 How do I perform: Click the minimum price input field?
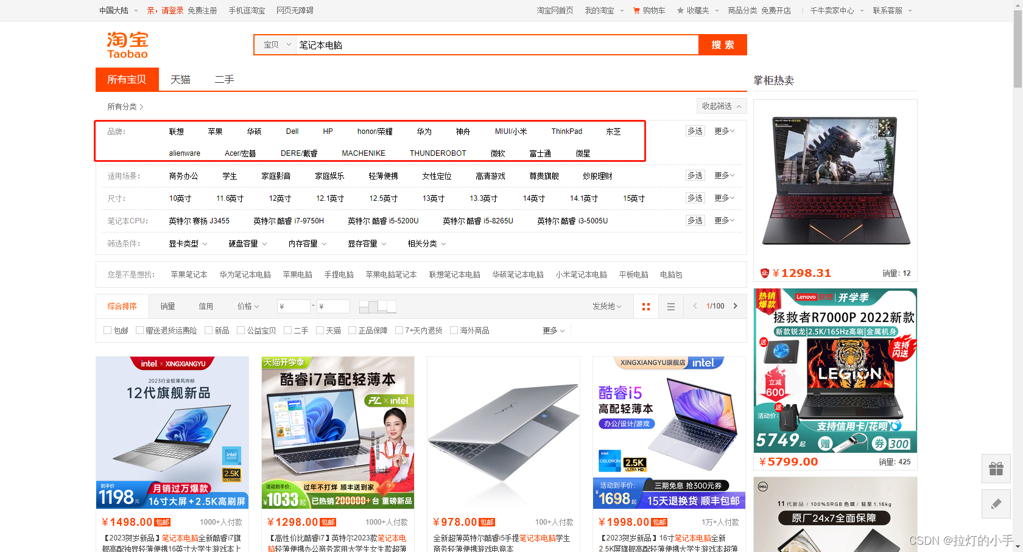coord(294,306)
